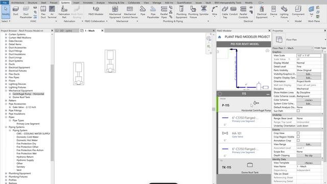Open the Collaborate ribbon tab
327x184 pixels.
click(134, 3)
